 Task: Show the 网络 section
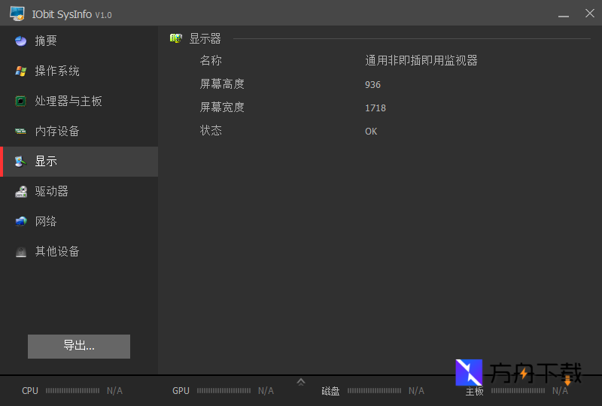79,221
